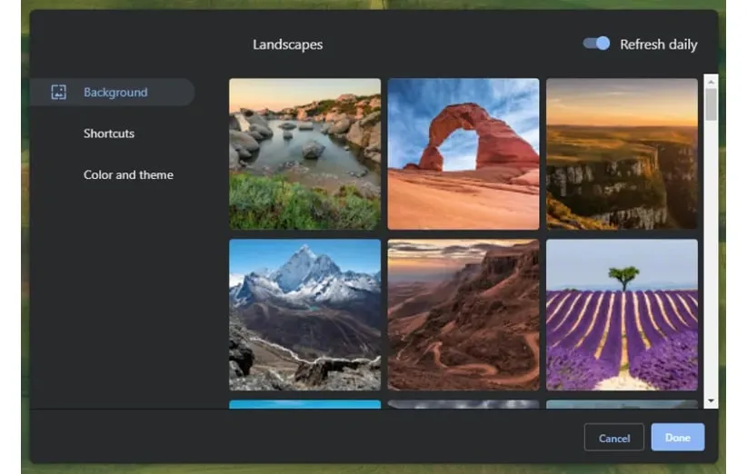747x474 pixels.
Task: Open the Shortcuts section
Action: coord(109,133)
